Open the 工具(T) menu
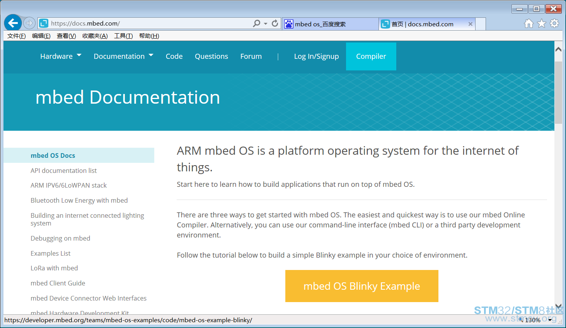 point(123,36)
